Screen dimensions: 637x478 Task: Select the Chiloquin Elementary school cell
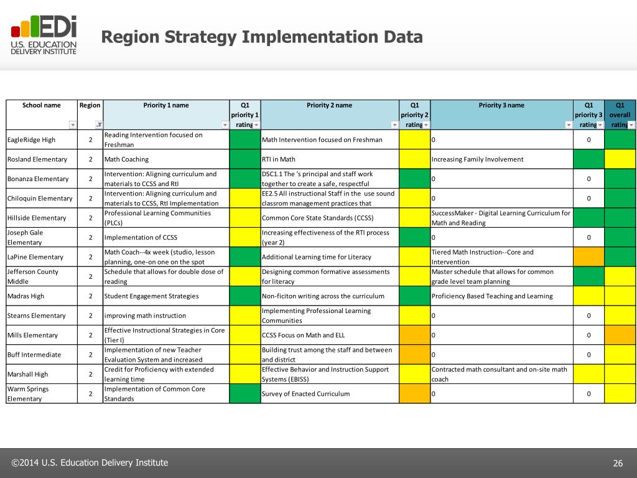(42, 198)
